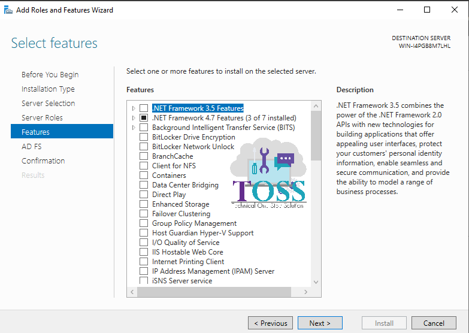Select Telnet-free item Client for NFS label

tap(174, 166)
